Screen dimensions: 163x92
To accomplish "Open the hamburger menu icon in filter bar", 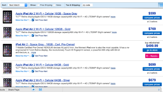I will coord(161,5).
